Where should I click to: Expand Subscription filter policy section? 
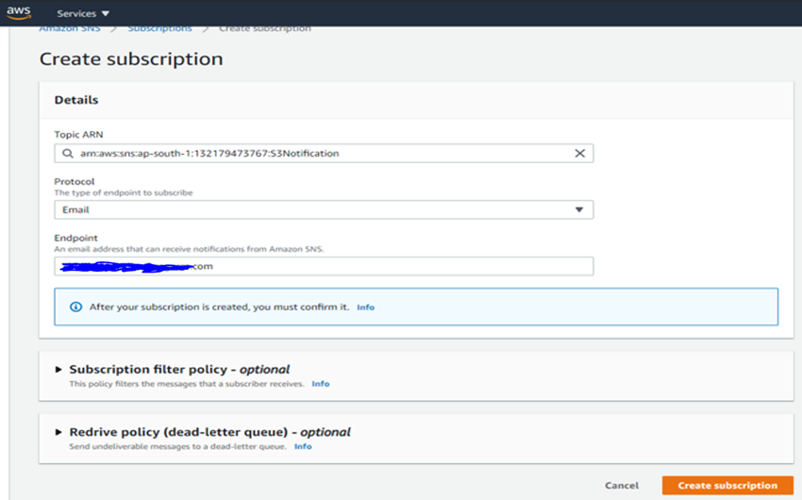58,369
